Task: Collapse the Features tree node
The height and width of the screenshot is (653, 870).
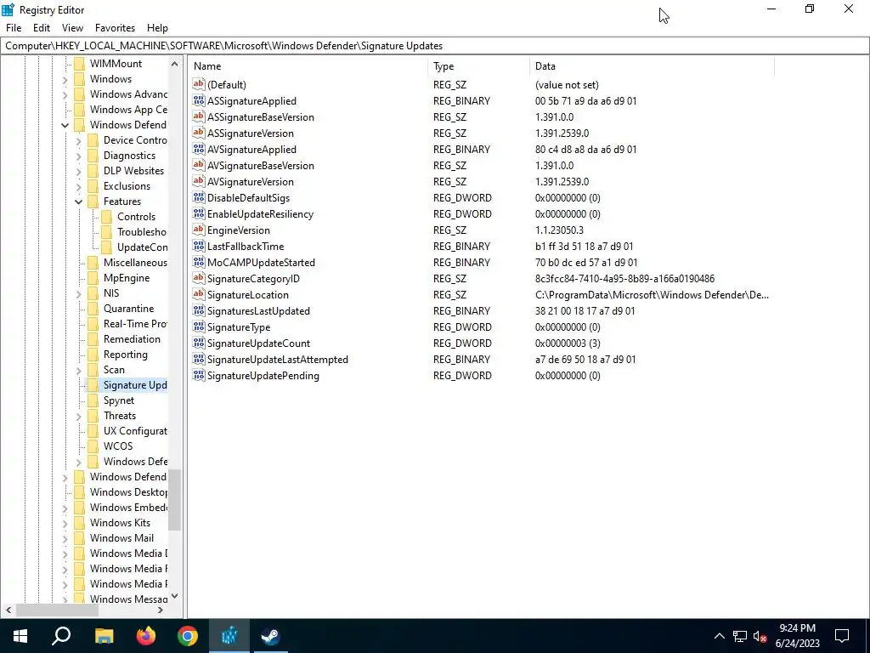Action: click(x=79, y=202)
